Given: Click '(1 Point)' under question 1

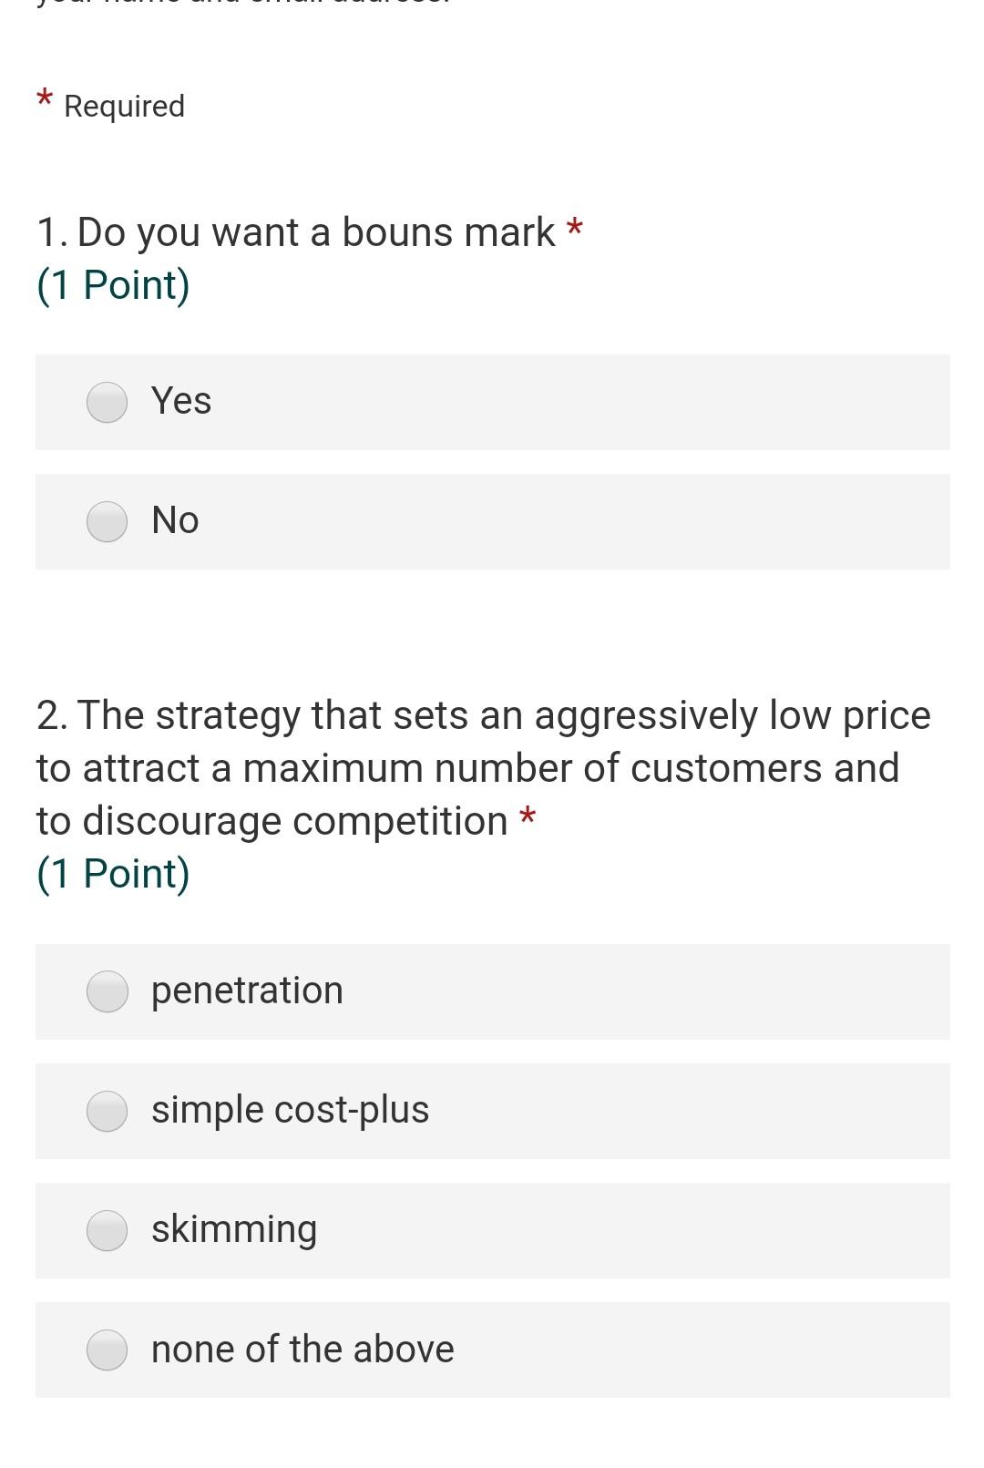Looking at the screenshot, I should point(113,285).
